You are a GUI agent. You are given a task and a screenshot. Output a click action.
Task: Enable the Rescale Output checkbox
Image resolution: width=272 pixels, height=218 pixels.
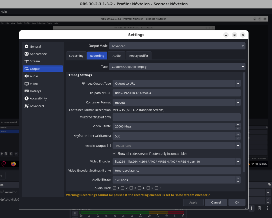(x=109, y=146)
